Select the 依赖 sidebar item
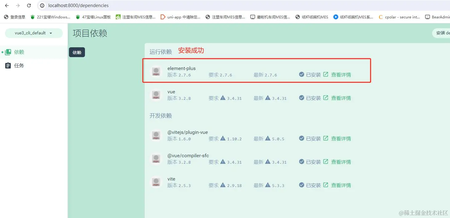This screenshot has height=218, width=450. pos(34,52)
